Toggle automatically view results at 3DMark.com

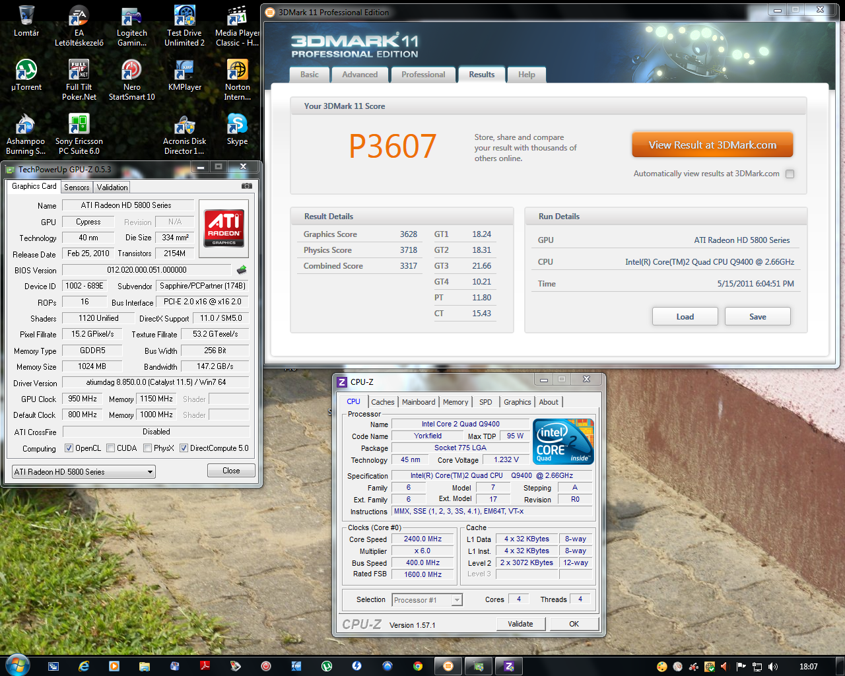(790, 174)
